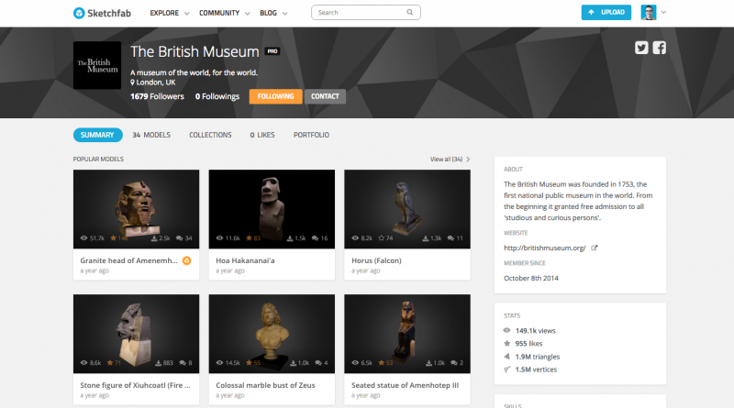Image resolution: width=734 pixels, height=408 pixels.
Task: Expand the Blog dropdown menu
Action: [x=272, y=13]
